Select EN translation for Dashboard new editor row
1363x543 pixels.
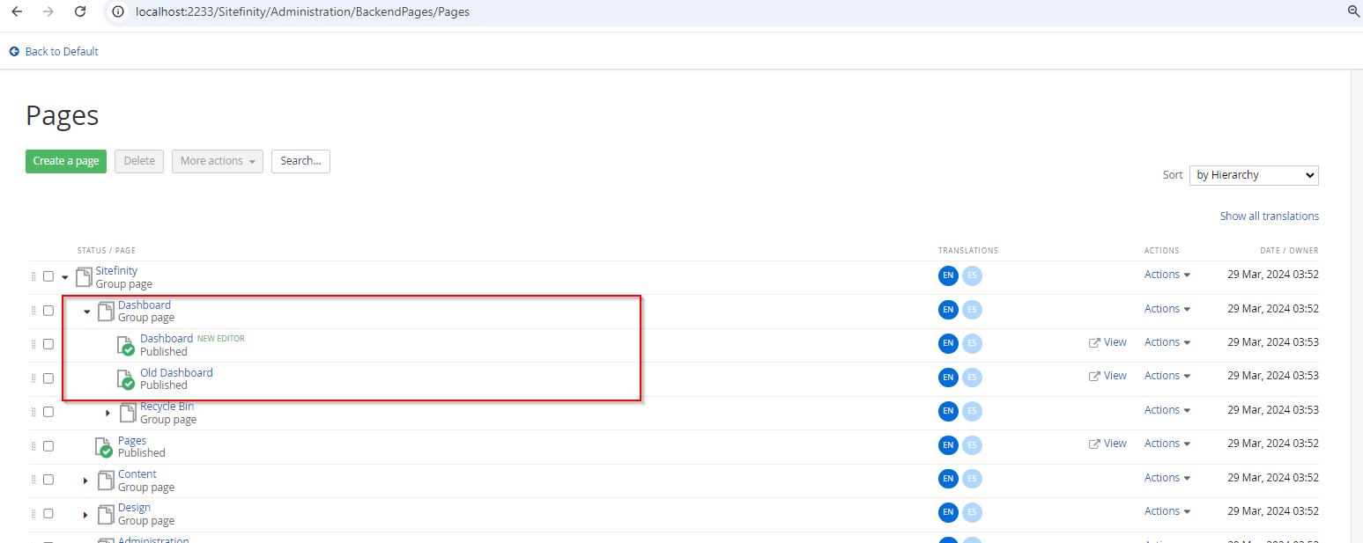948,343
